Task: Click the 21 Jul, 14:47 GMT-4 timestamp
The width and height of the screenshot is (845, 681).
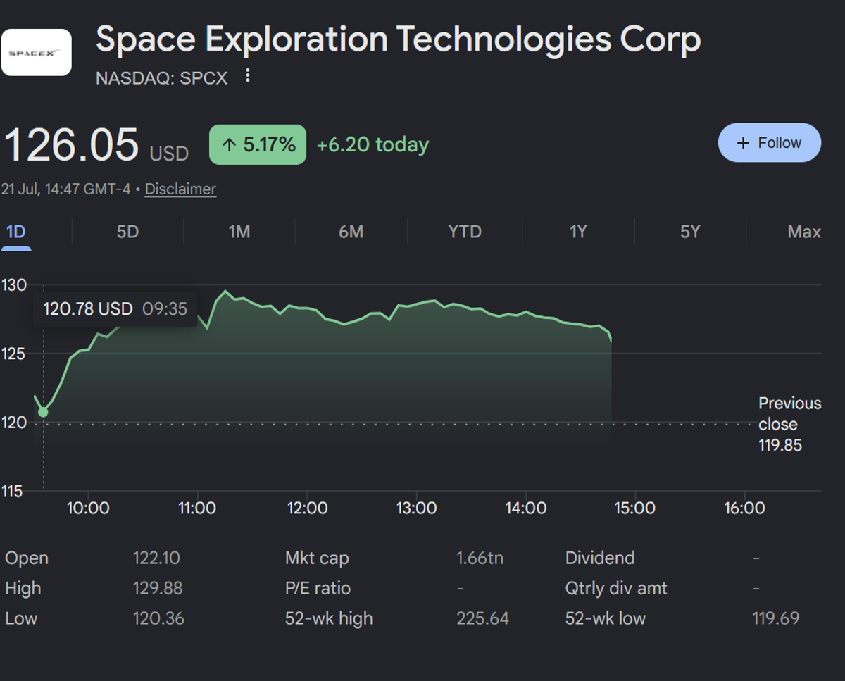Action: click(66, 189)
